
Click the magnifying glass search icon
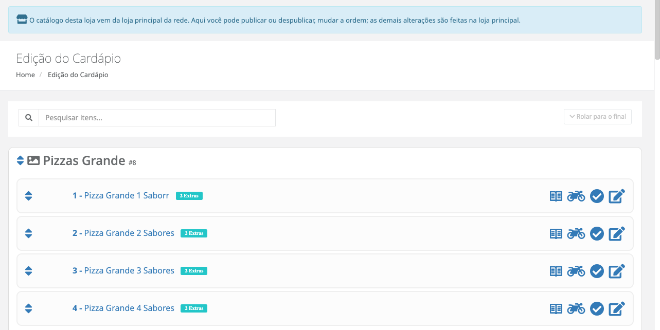[29, 118]
